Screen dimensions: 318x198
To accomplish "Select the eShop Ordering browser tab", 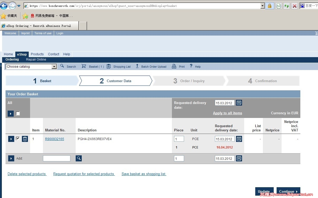I will (39, 26).
